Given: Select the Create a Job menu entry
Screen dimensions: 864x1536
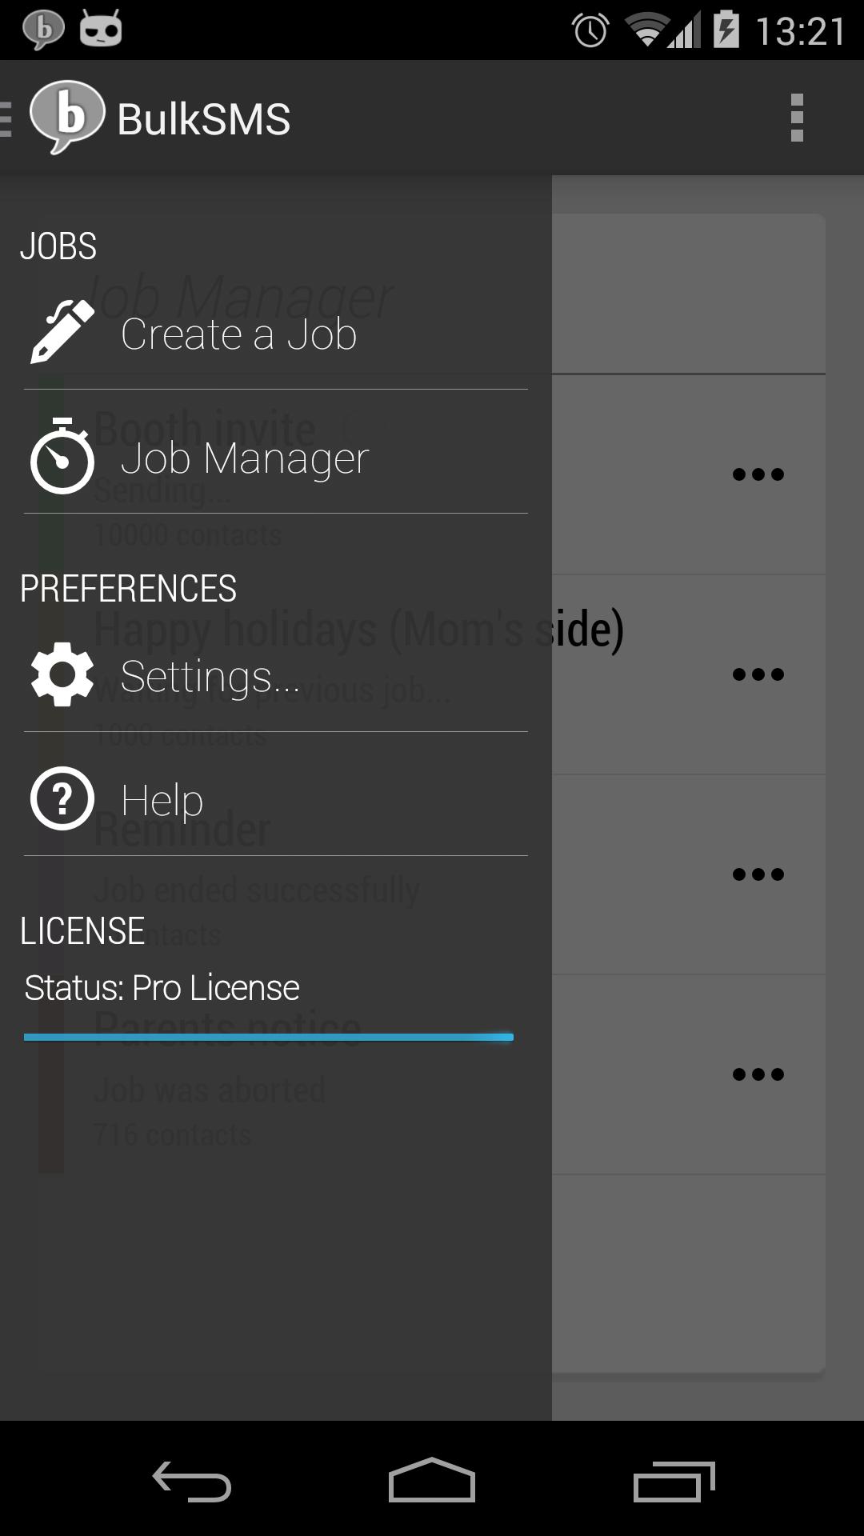Looking at the screenshot, I should 238,334.
